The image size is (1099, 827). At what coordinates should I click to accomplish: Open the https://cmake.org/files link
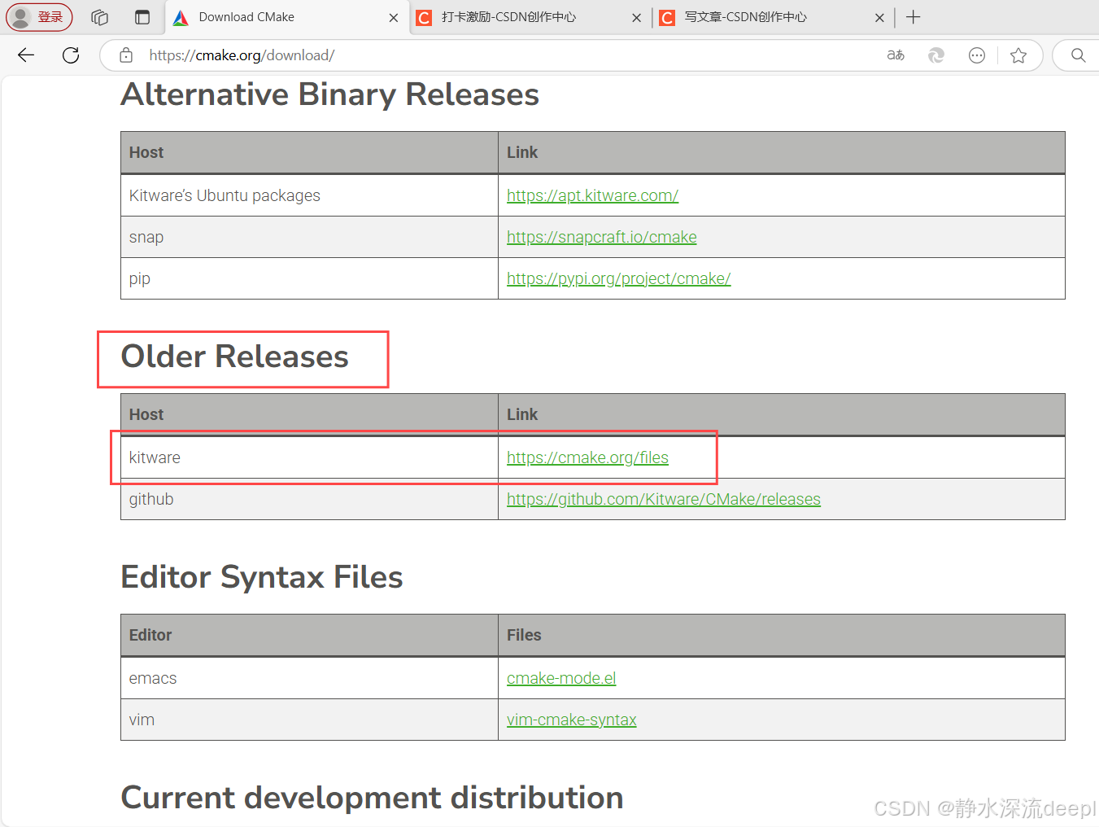(587, 457)
